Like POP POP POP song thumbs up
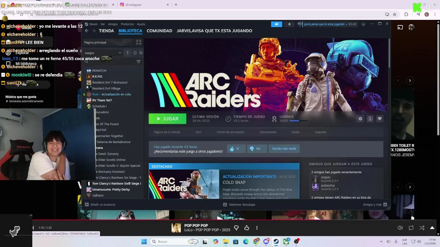The height and width of the screenshot is (247, 440). [x=246, y=228]
